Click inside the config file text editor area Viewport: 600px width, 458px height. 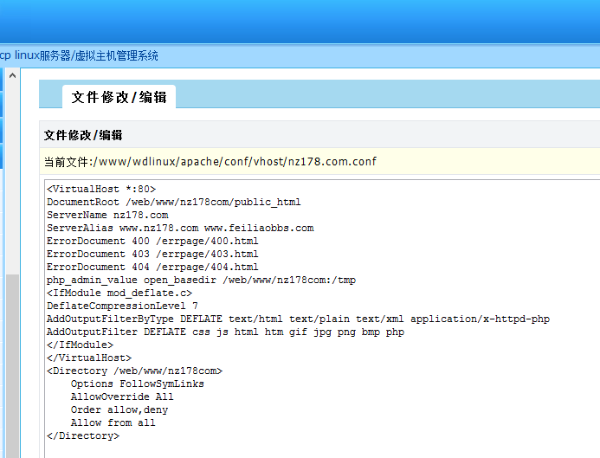click(322, 319)
